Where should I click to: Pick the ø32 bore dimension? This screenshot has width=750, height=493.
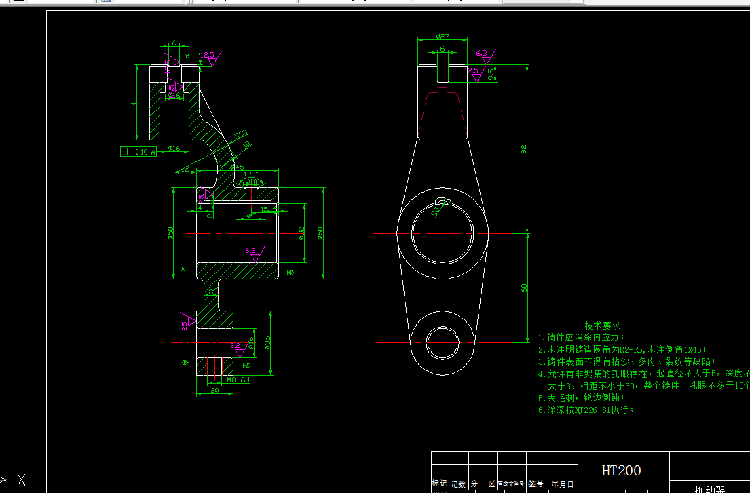coord(301,233)
